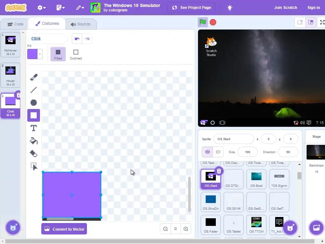Choose Outlined rectangle mode
The width and height of the screenshot is (325, 244).
click(x=76, y=54)
